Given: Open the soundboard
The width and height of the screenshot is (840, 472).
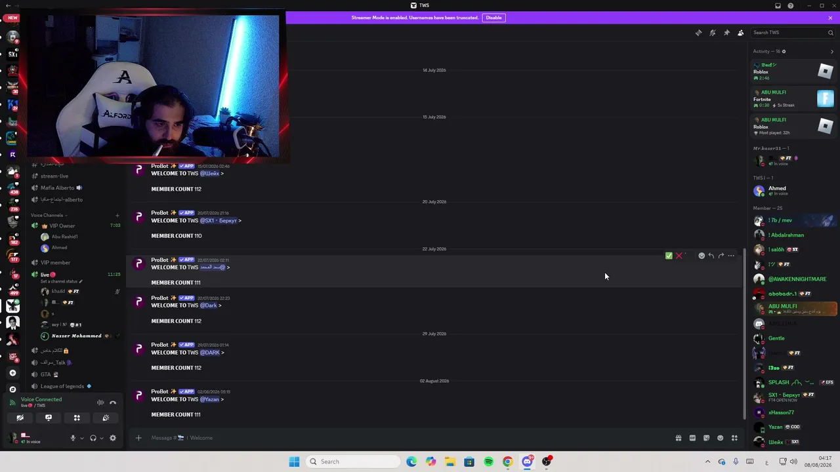Looking at the screenshot, I should click(106, 418).
